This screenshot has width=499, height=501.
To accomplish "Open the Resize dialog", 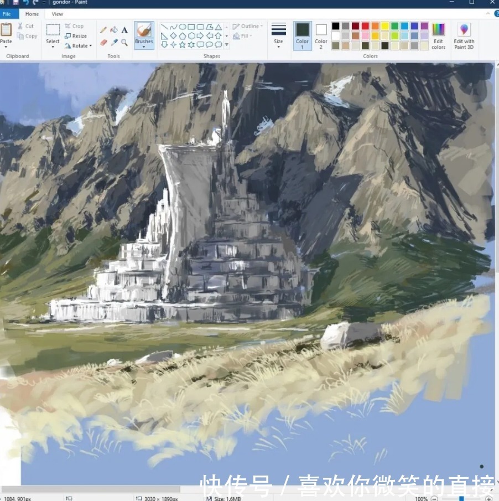I will point(77,35).
